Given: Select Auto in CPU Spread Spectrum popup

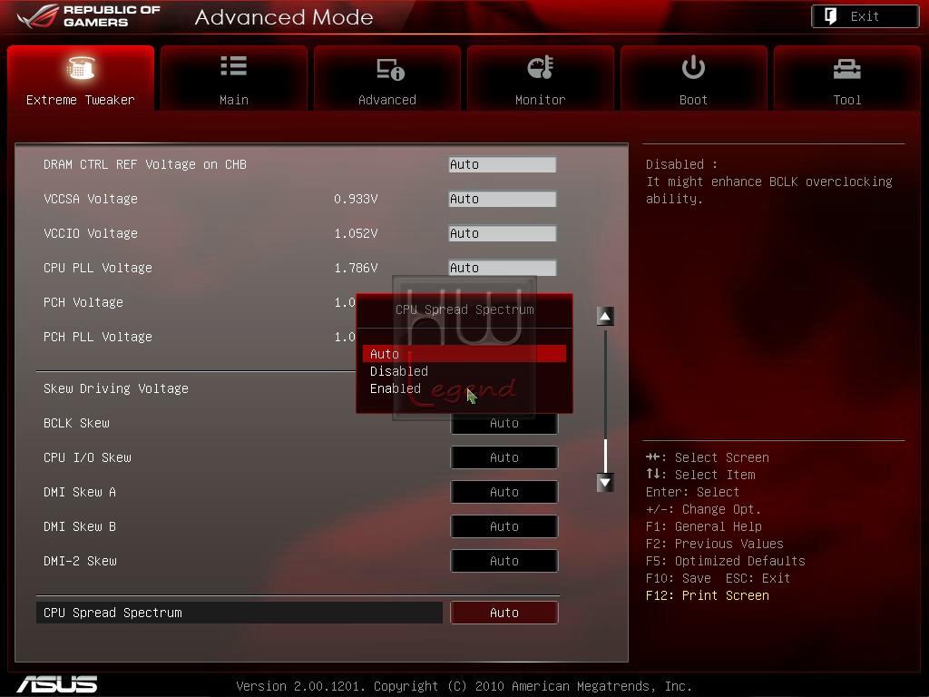Looking at the screenshot, I should [x=464, y=354].
